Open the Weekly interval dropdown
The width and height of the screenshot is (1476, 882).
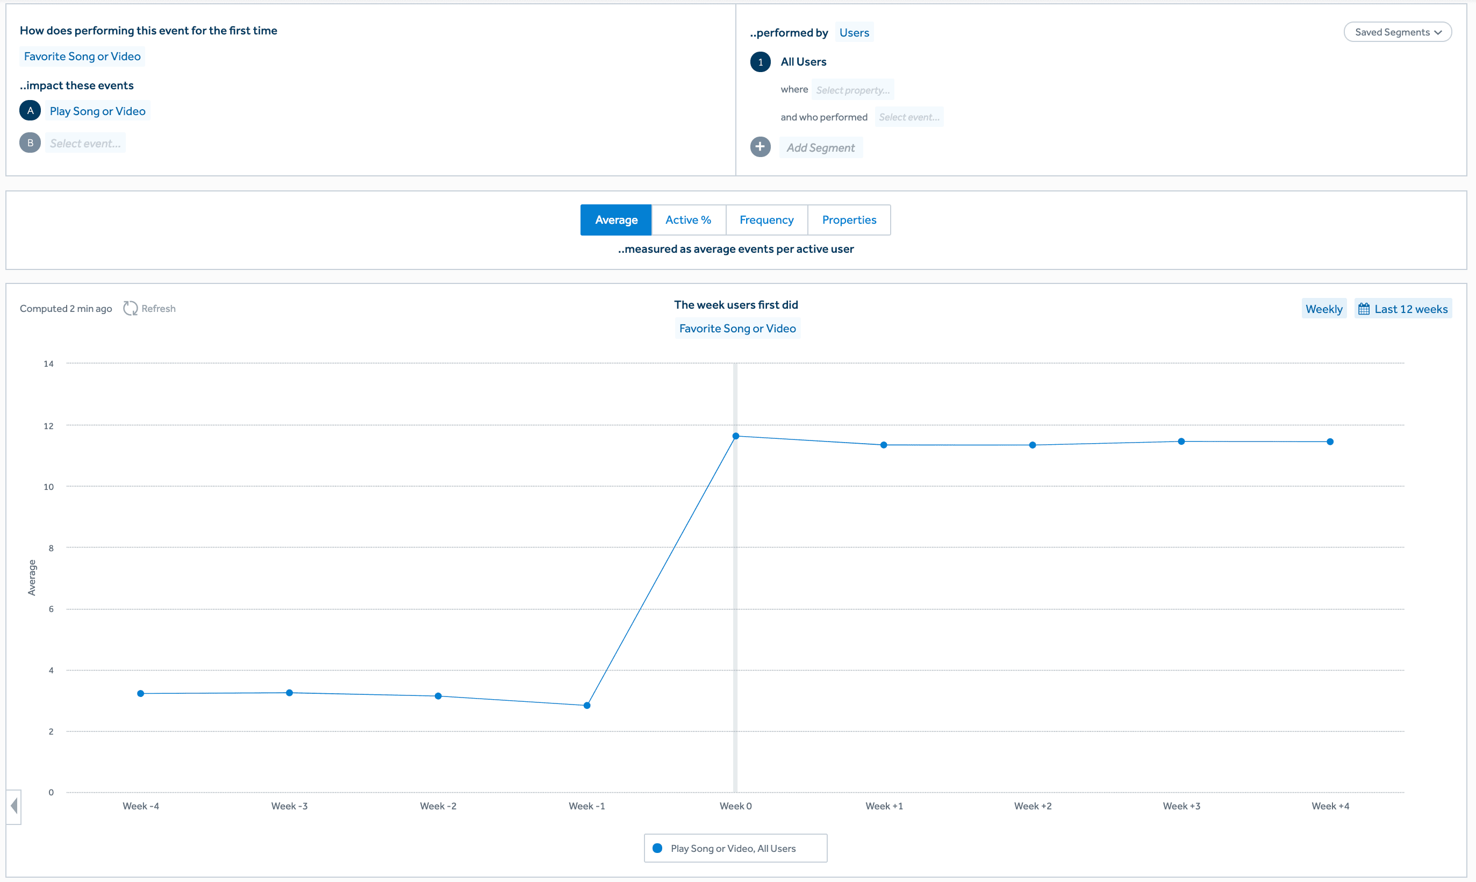click(x=1323, y=309)
